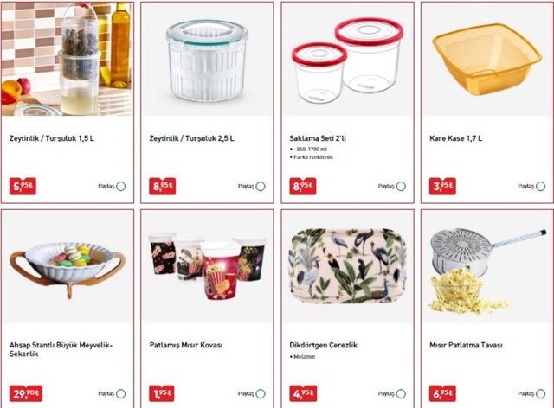The image size is (554, 408).
Task: Click the 1,95₺ price tag
Action: (x=162, y=393)
